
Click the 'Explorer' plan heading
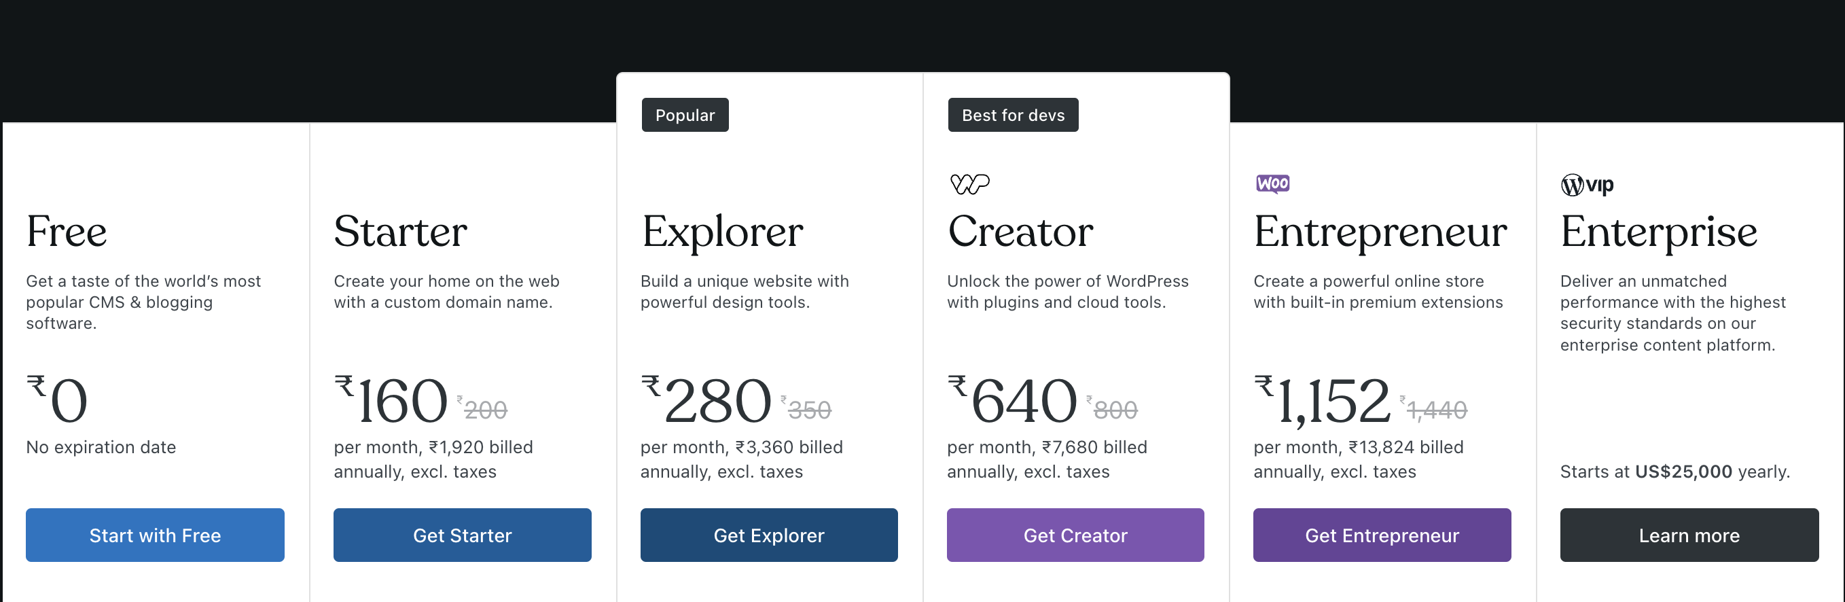pyautogui.click(x=722, y=231)
